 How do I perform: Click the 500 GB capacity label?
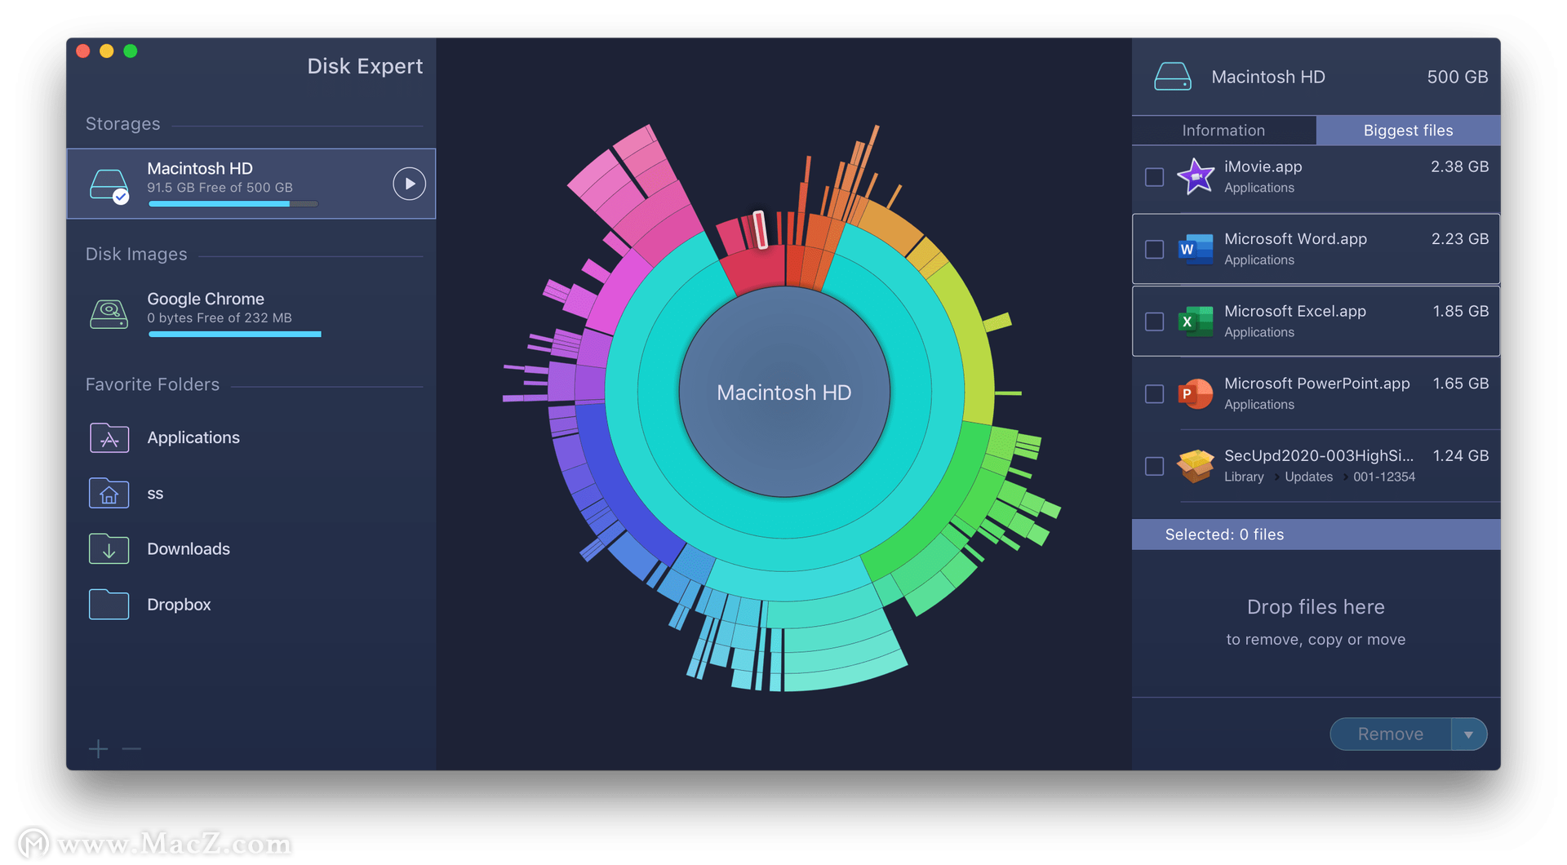point(1457,77)
